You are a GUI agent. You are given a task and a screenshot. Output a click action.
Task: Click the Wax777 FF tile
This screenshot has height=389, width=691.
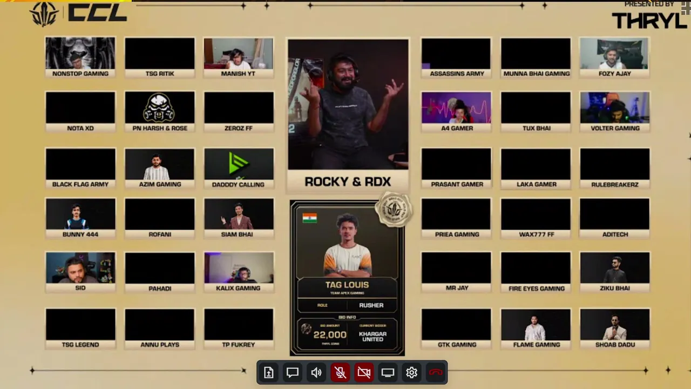tap(536, 218)
